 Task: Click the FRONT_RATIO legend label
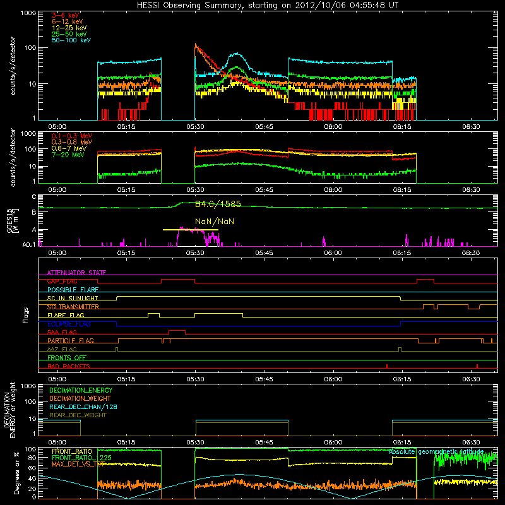(x=72, y=451)
